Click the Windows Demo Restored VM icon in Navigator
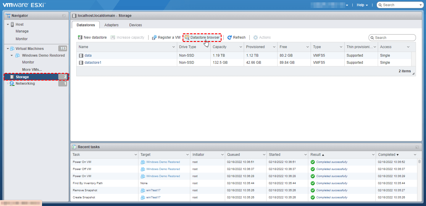The width and height of the screenshot is (426, 206). (x=17, y=55)
